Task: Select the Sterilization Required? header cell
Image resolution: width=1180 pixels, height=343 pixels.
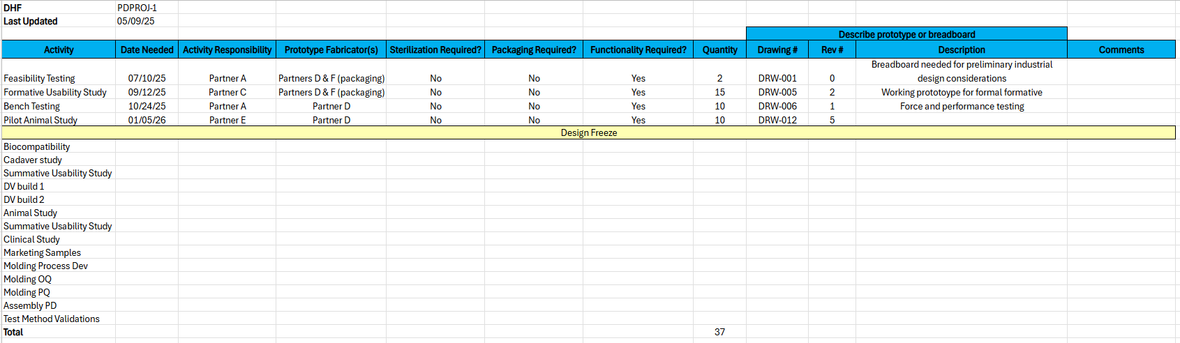Action: pyautogui.click(x=435, y=49)
